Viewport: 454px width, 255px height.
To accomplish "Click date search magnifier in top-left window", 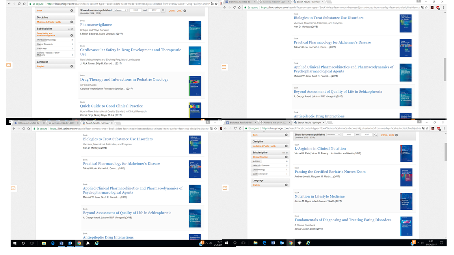I will pyautogui.click(x=163, y=10).
